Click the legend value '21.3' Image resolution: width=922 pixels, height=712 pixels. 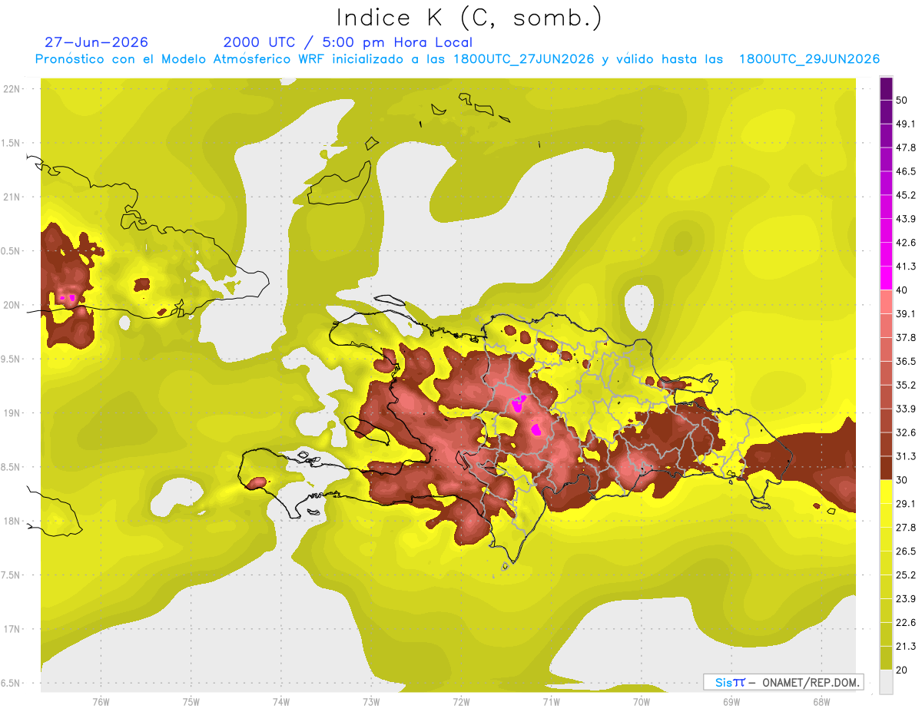905,647
